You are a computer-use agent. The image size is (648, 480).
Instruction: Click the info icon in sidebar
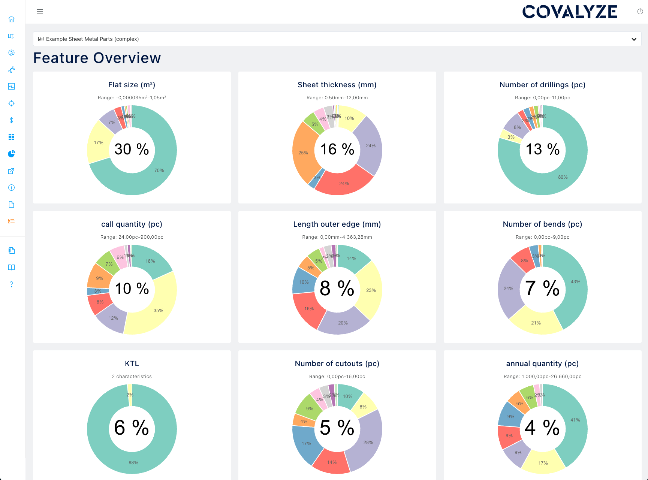pyautogui.click(x=12, y=187)
